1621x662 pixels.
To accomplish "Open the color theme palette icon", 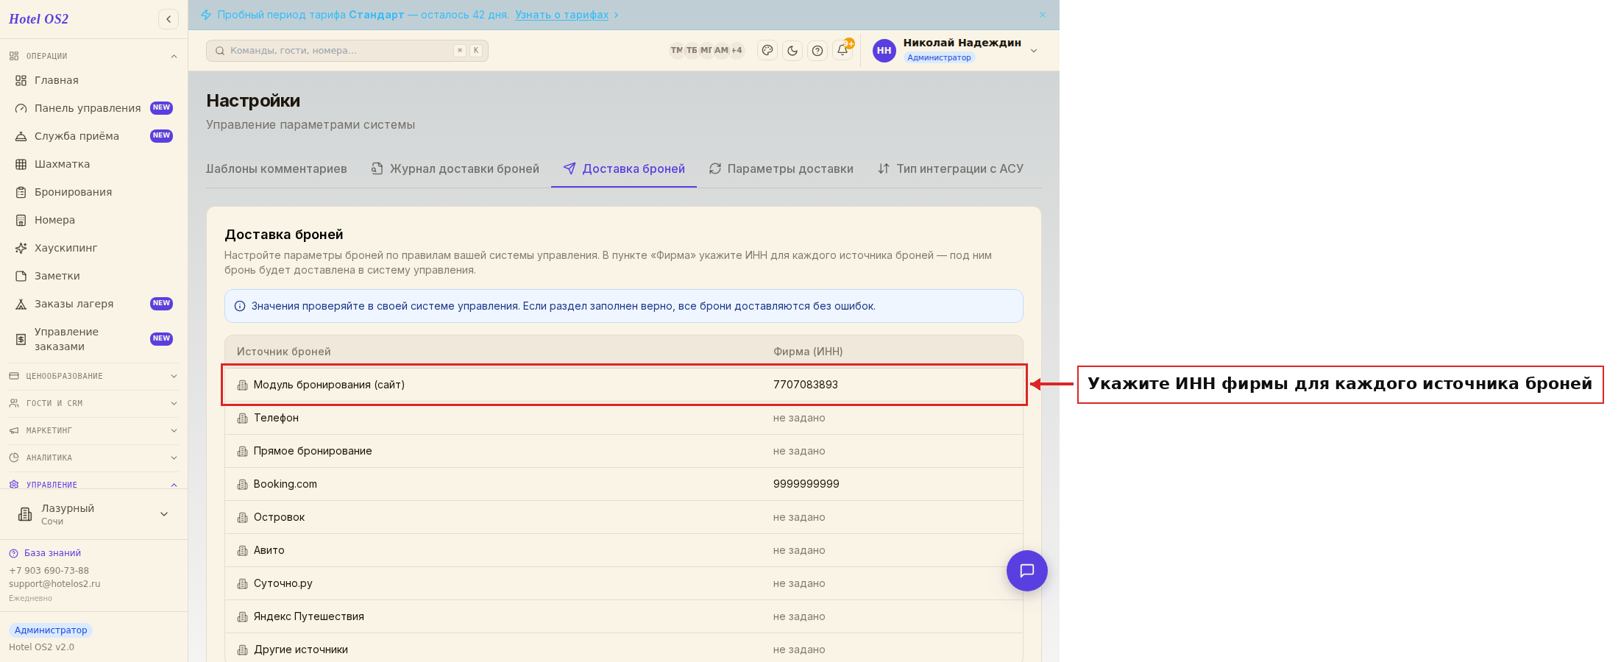I will tap(767, 51).
